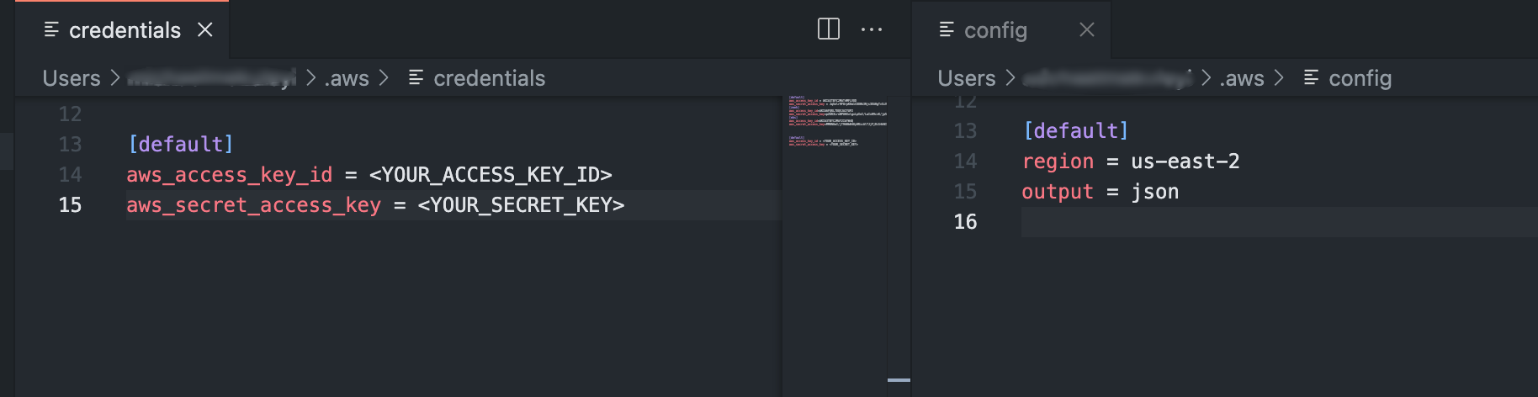Click the output key in config

click(x=1058, y=192)
